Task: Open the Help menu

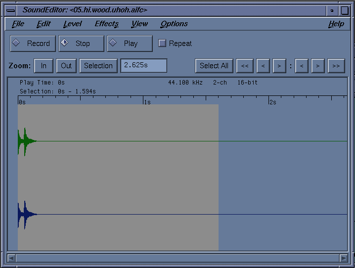Action: click(336, 24)
